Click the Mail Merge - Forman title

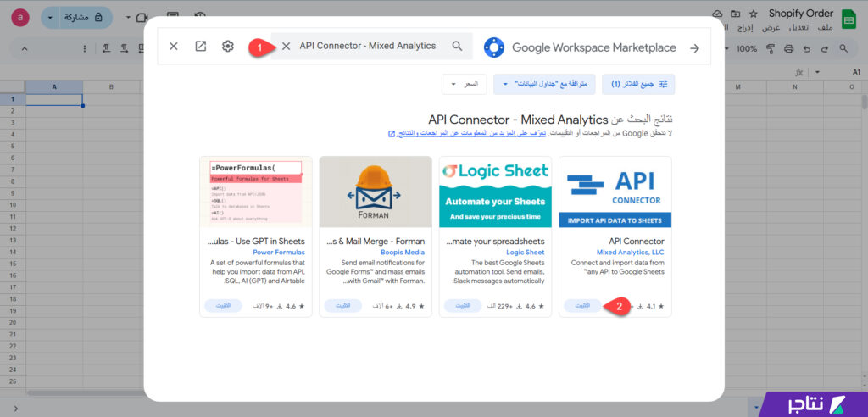(x=376, y=242)
